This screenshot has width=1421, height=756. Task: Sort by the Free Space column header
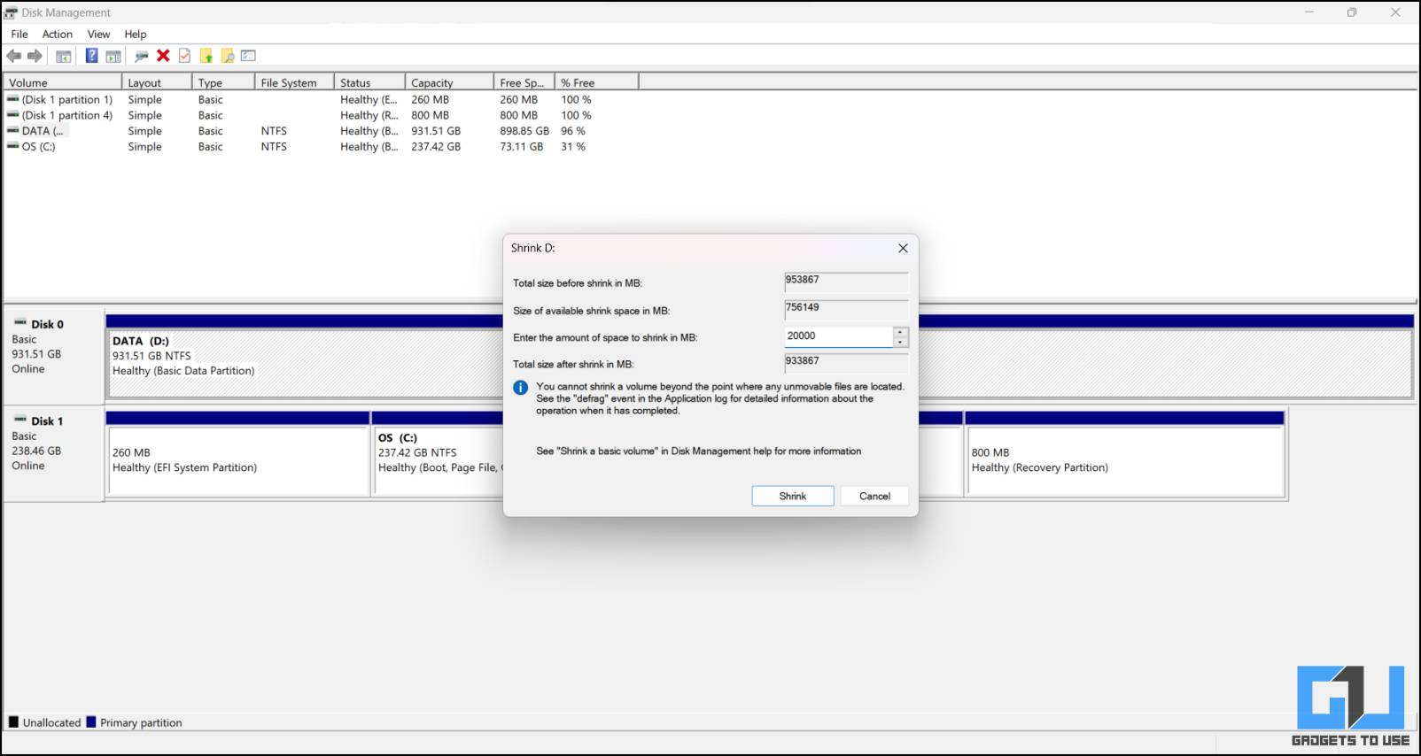pos(524,82)
